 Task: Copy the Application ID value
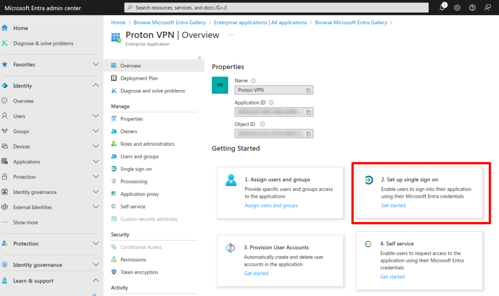coord(308,112)
